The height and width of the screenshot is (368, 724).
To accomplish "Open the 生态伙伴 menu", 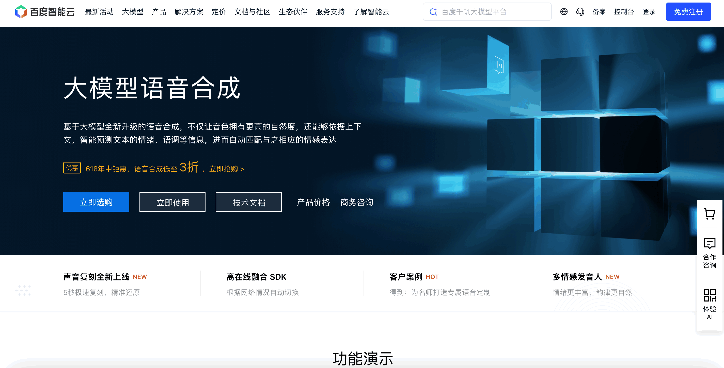I will 293,12.
